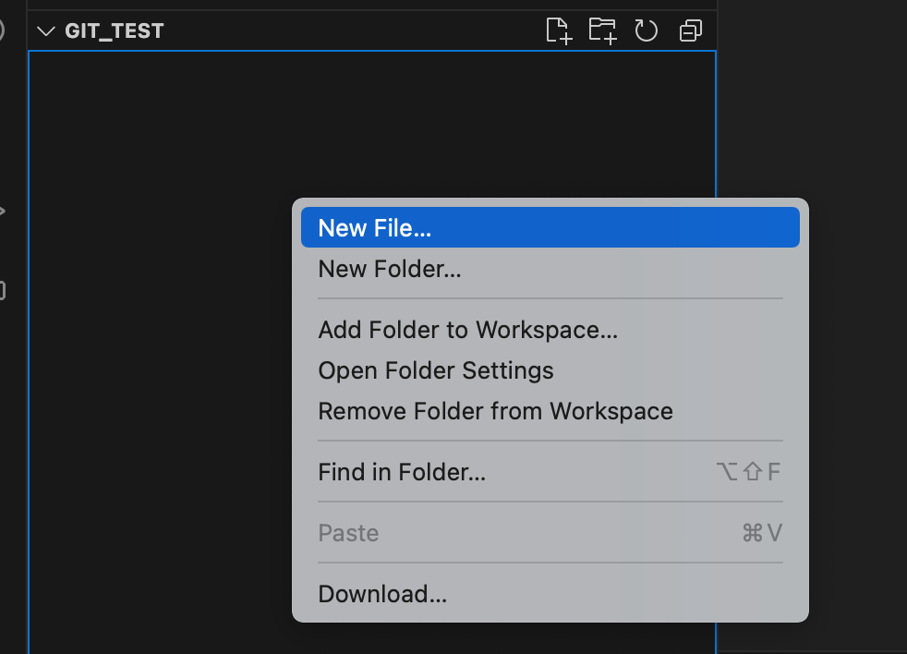Choose New Folder... from the context menu

(550, 269)
